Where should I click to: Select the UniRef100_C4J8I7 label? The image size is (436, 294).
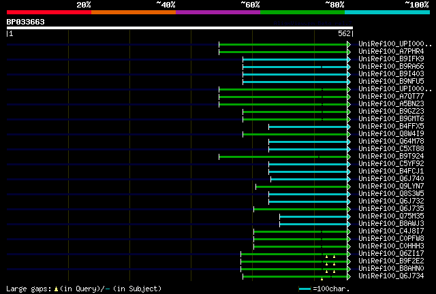391,231
